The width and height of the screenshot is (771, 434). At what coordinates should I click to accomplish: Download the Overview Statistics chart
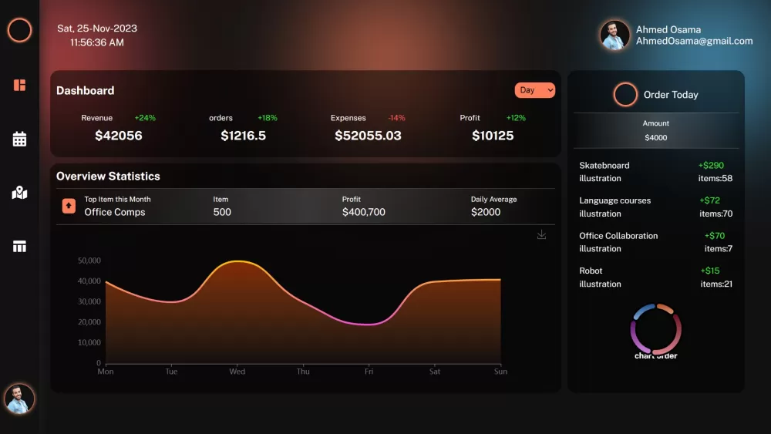click(x=541, y=234)
